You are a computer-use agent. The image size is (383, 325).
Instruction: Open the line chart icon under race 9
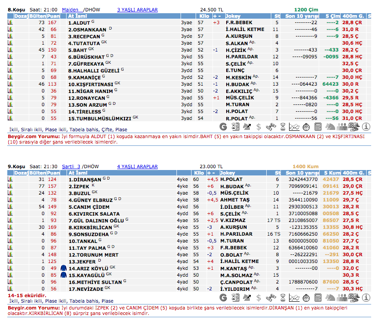294,298
